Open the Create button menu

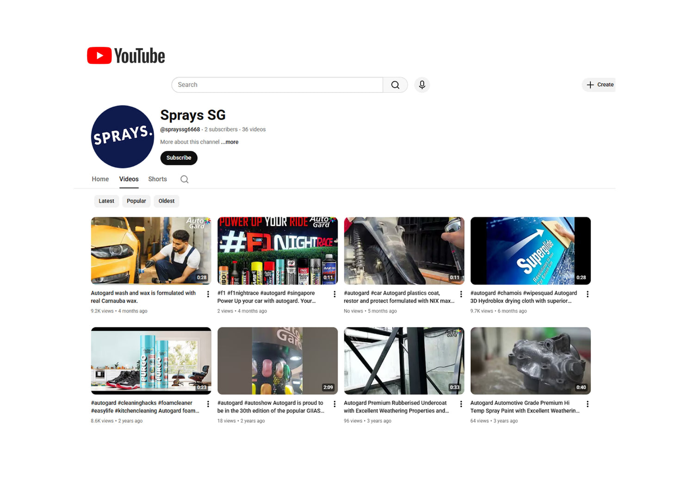[600, 85]
